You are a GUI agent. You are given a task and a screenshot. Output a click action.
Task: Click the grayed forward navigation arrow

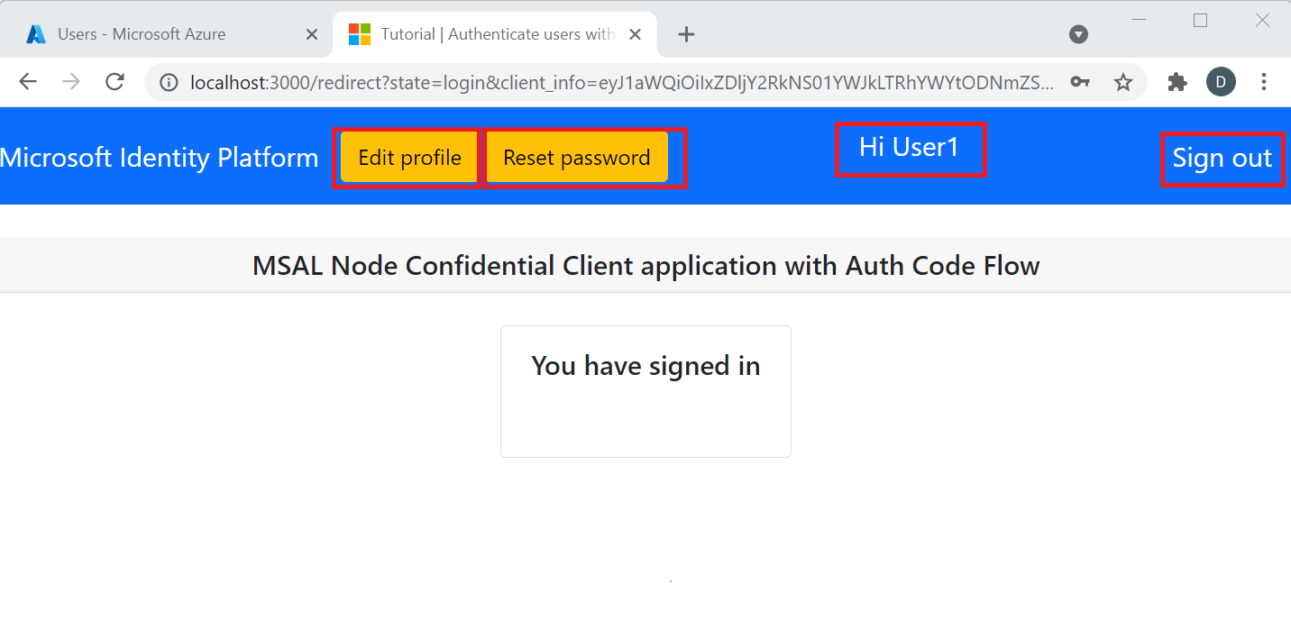coord(71,82)
